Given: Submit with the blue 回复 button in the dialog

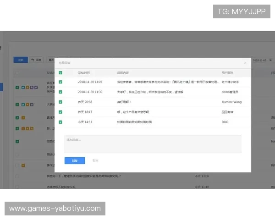Looking at the screenshot, I should point(75,160).
